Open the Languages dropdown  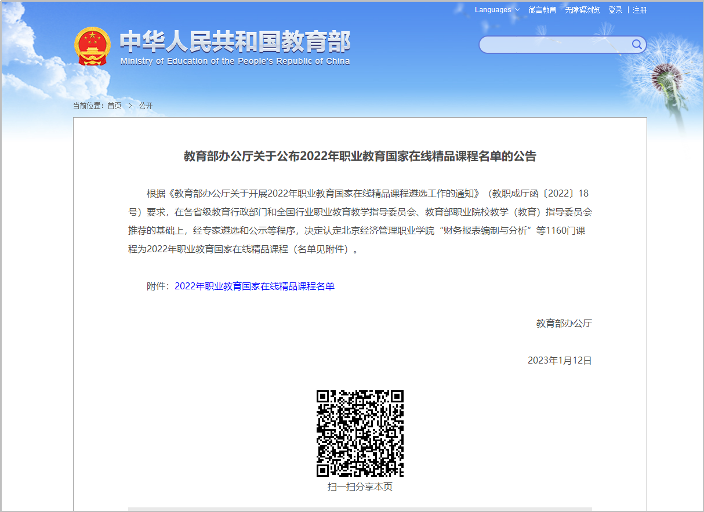498,10
